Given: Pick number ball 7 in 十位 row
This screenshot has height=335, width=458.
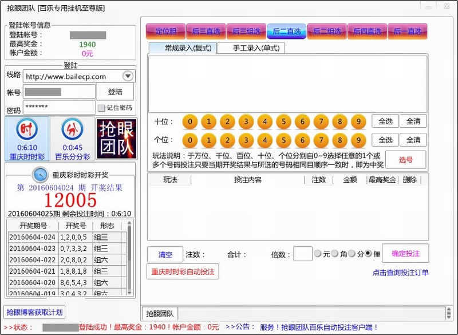Looking at the screenshot, I should click(x=321, y=121).
